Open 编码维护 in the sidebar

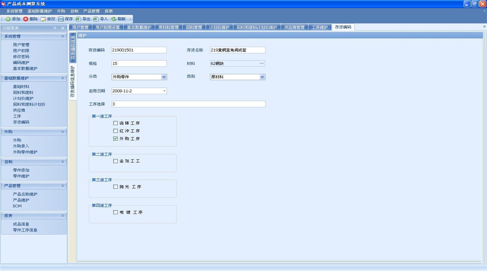21,63
